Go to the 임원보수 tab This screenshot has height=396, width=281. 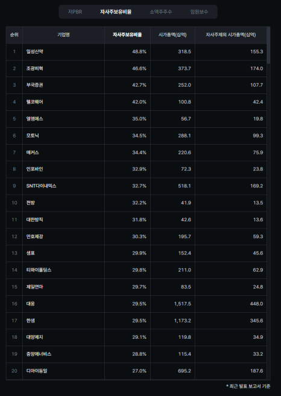(x=199, y=12)
